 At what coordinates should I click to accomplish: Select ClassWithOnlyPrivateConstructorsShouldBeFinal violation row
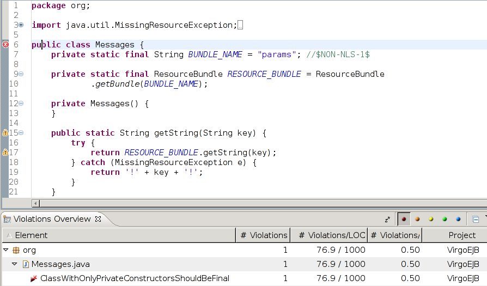point(135,278)
